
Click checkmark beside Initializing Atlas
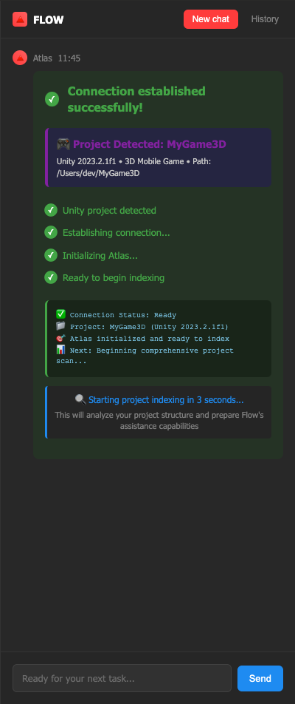coord(51,255)
